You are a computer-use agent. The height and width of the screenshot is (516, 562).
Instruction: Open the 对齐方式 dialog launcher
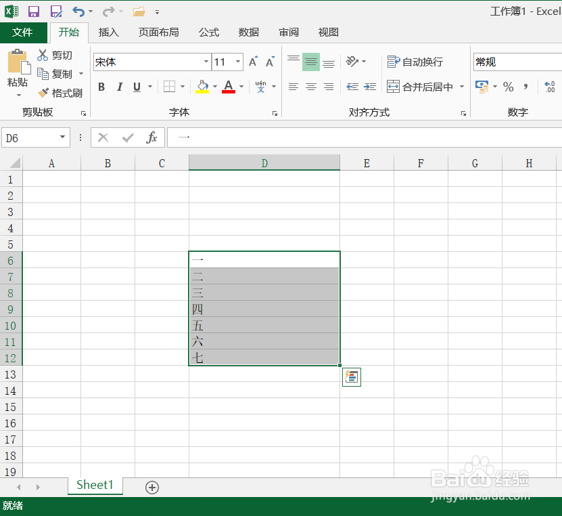[x=463, y=113]
